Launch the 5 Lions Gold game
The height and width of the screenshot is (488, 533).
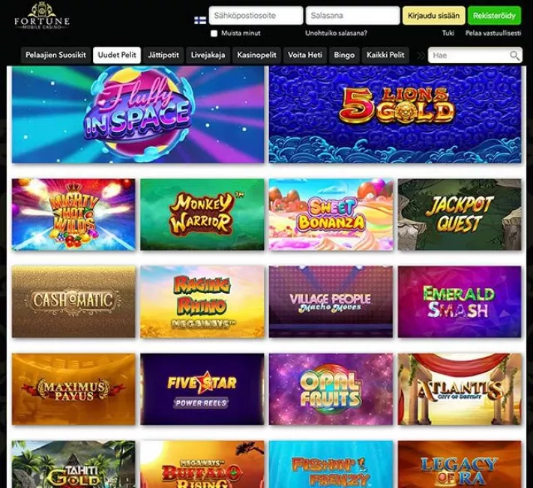pos(395,115)
